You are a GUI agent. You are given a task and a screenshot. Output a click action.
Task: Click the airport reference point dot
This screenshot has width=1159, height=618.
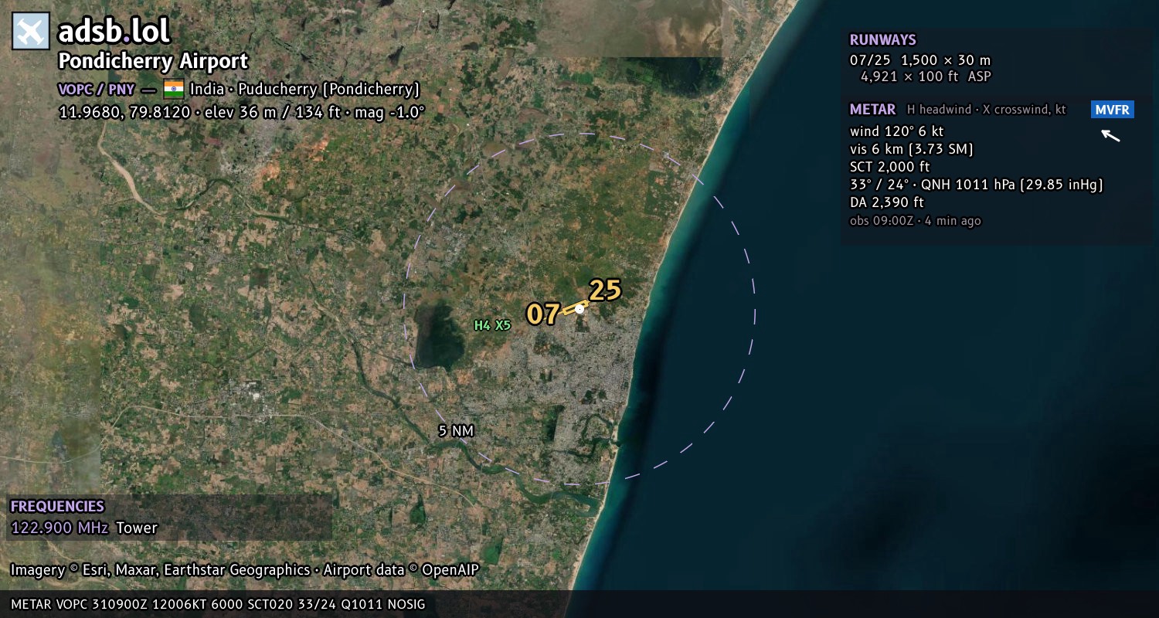pos(579,309)
